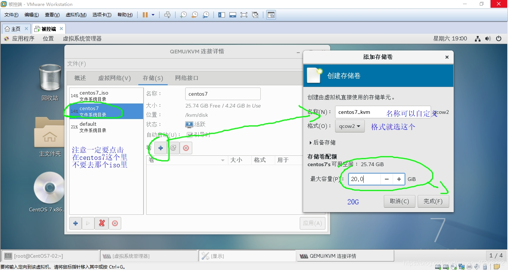
Task: Open the 位置 menu
Action: point(48,39)
